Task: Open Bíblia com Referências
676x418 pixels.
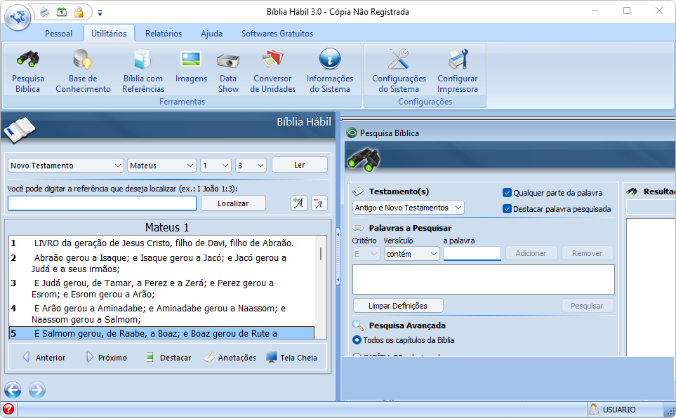Action: 143,71
